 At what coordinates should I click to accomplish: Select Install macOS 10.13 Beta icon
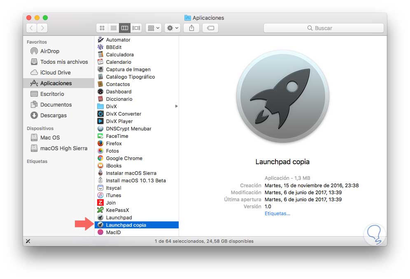100,180
